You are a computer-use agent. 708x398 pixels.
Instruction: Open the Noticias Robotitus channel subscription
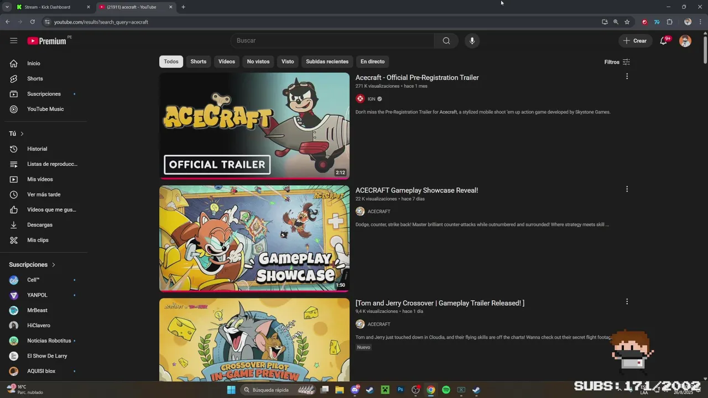point(43,341)
